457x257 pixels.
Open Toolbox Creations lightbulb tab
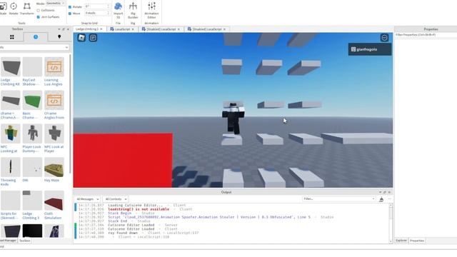[x=59, y=37]
